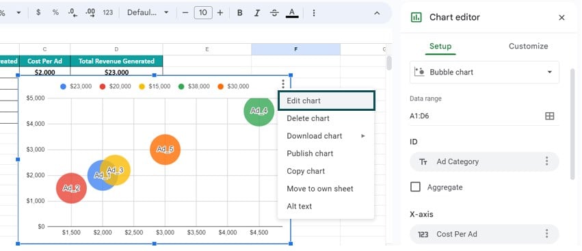Image resolution: width=582 pixels, height=251 pixels.
Task: Select column D header
Action: (x=116, y=49)
